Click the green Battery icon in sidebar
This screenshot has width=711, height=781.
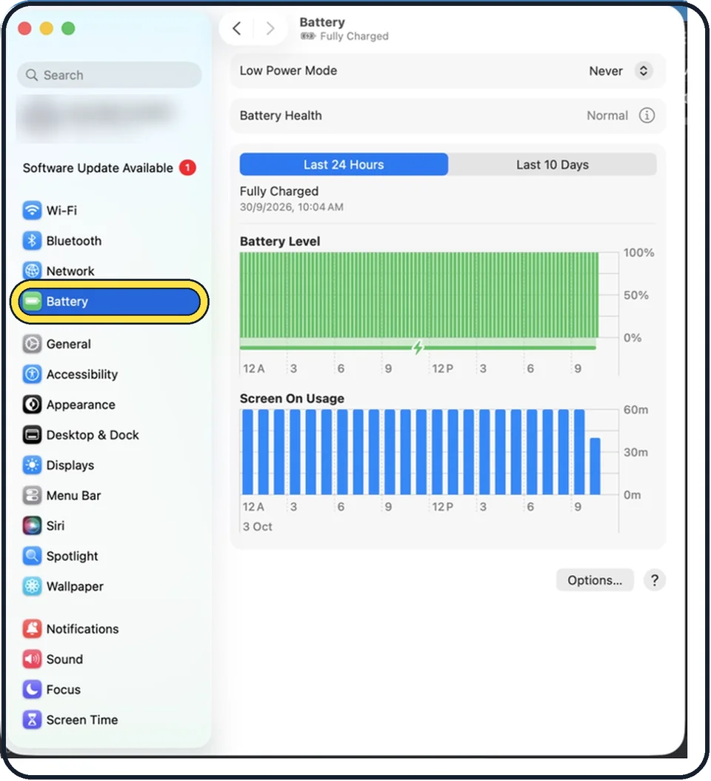coord(32,302)
